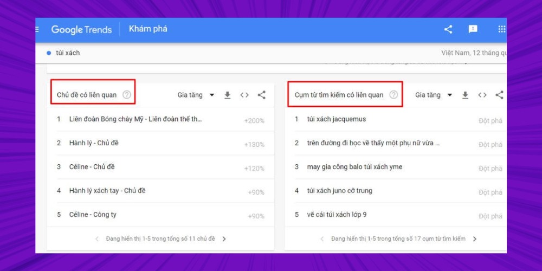Click the 'Việt Nam, 12 tháng' filter text
This screenshot has width=542, height=271.
474,53
